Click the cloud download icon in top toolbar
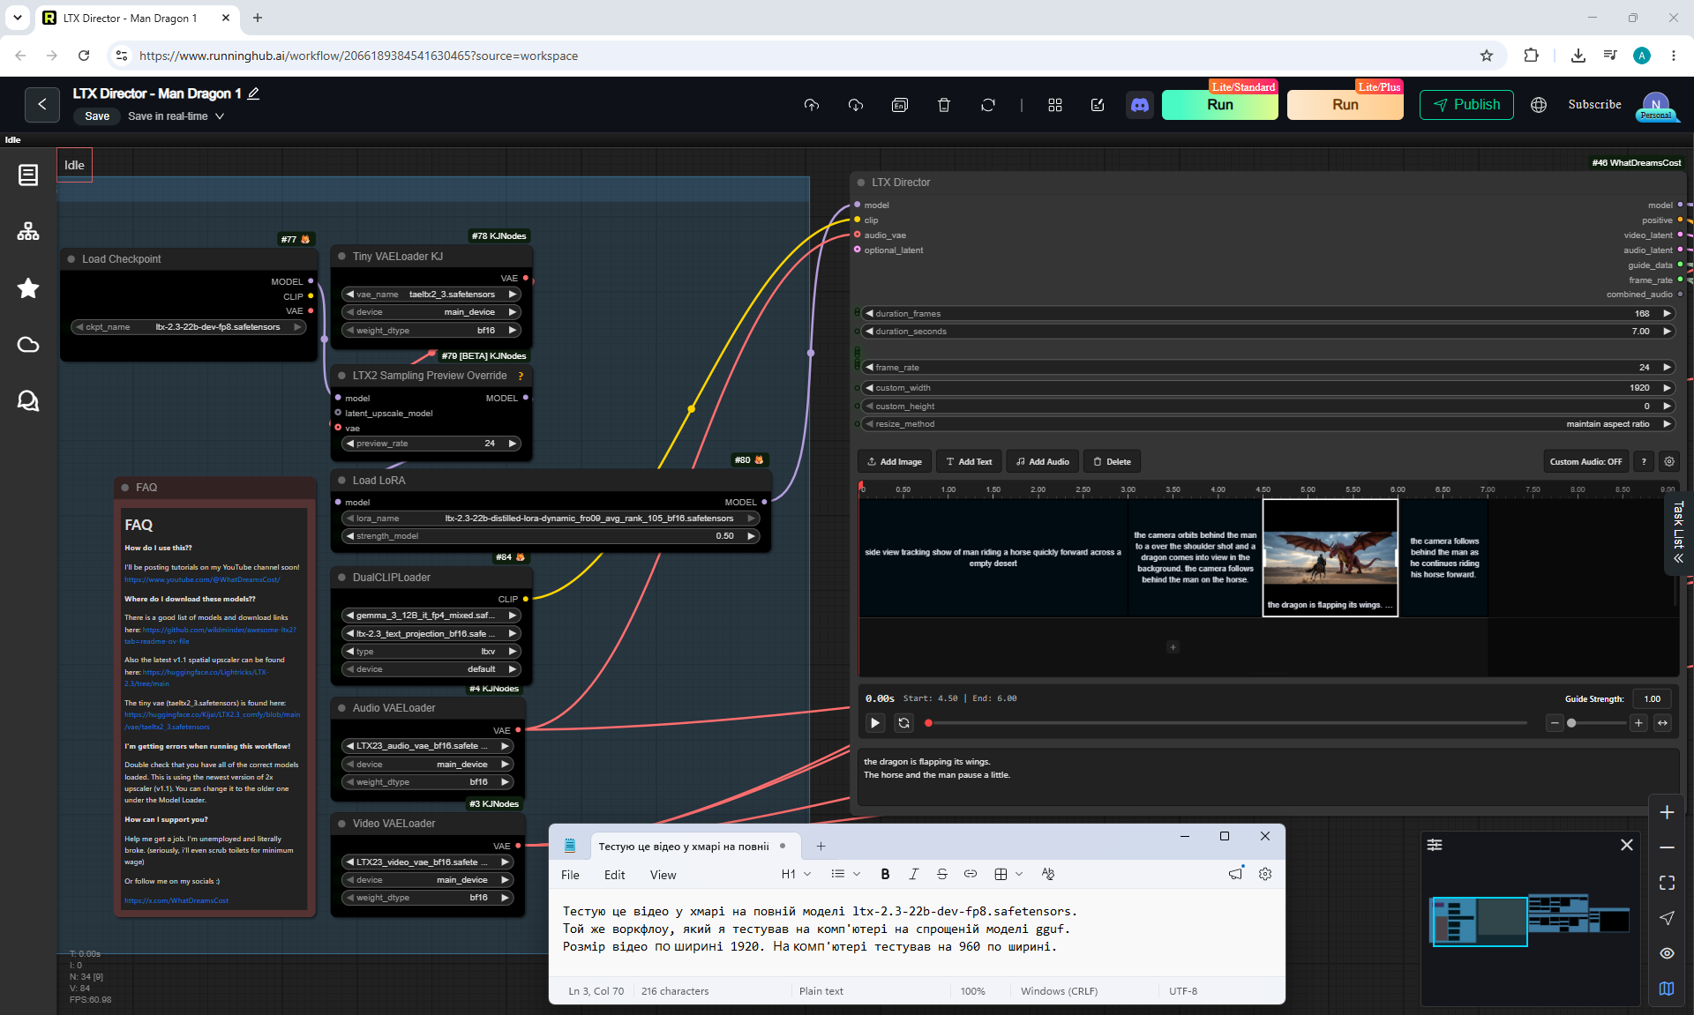Viewport: 1694px width, 1015px height. point(856,105)
